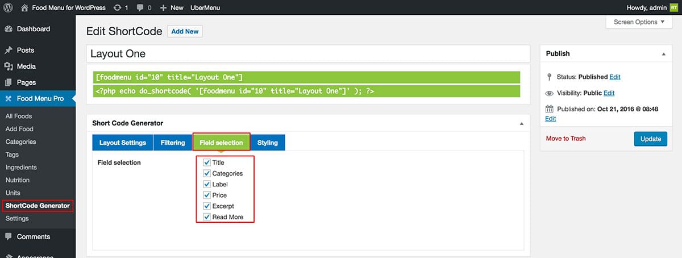Click the Comments bubble icon in sidebar
682x258 pixels.
[9, 236]
